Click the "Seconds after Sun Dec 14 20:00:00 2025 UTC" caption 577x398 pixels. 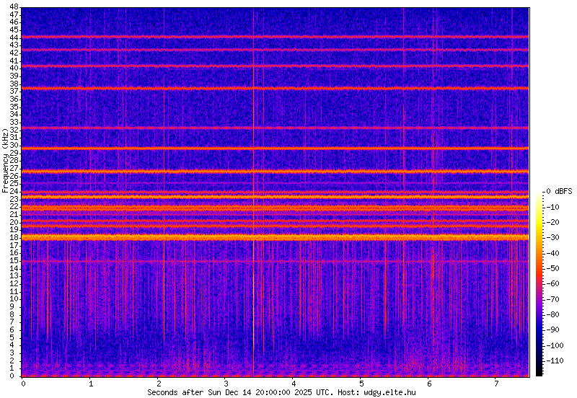(240, 392)
